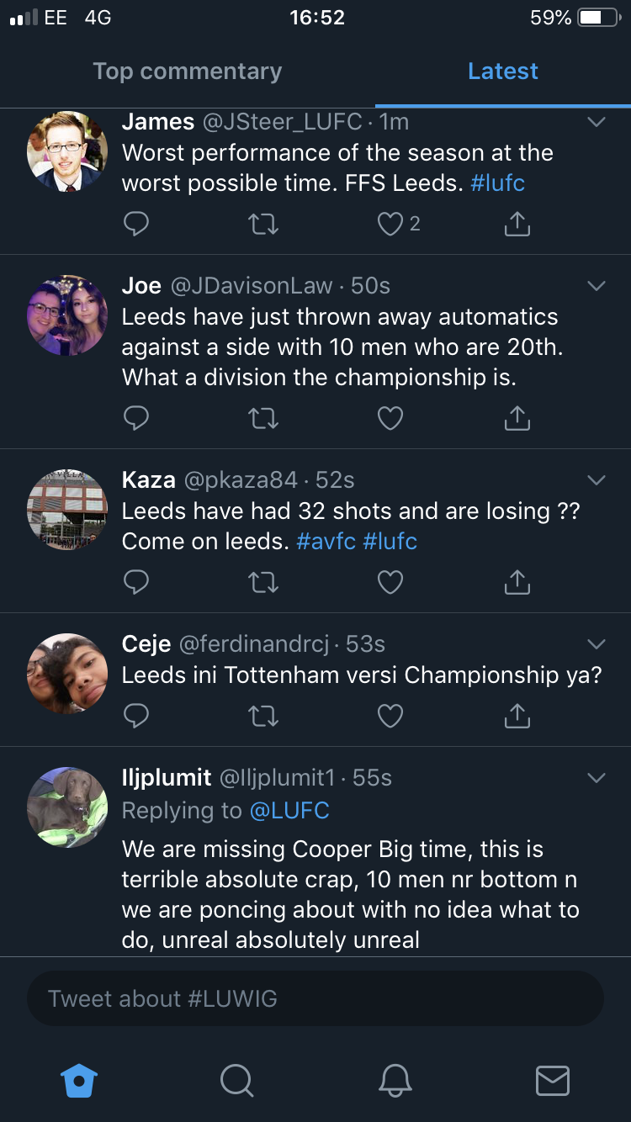This screenshot has width=631, height=1122.
Task: Open the Messages envelope icon
Action: (553, 1080)
